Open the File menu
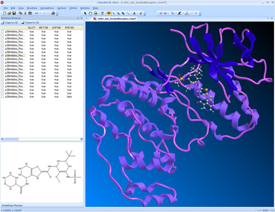 click(5, 8)
